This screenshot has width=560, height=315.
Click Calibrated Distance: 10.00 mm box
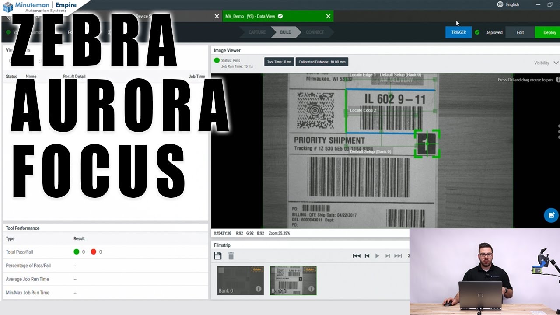[x=322, y=62]
